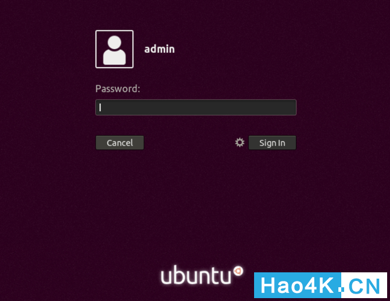This screenshot has height=301, width=390.
Task: Open session options via gear icon
Action: click(240, 142)
